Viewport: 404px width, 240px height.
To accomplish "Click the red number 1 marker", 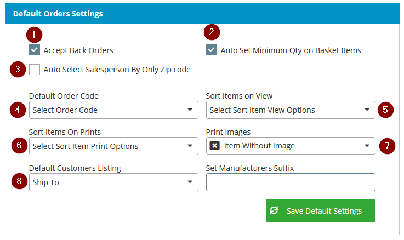I will [34, 35].
